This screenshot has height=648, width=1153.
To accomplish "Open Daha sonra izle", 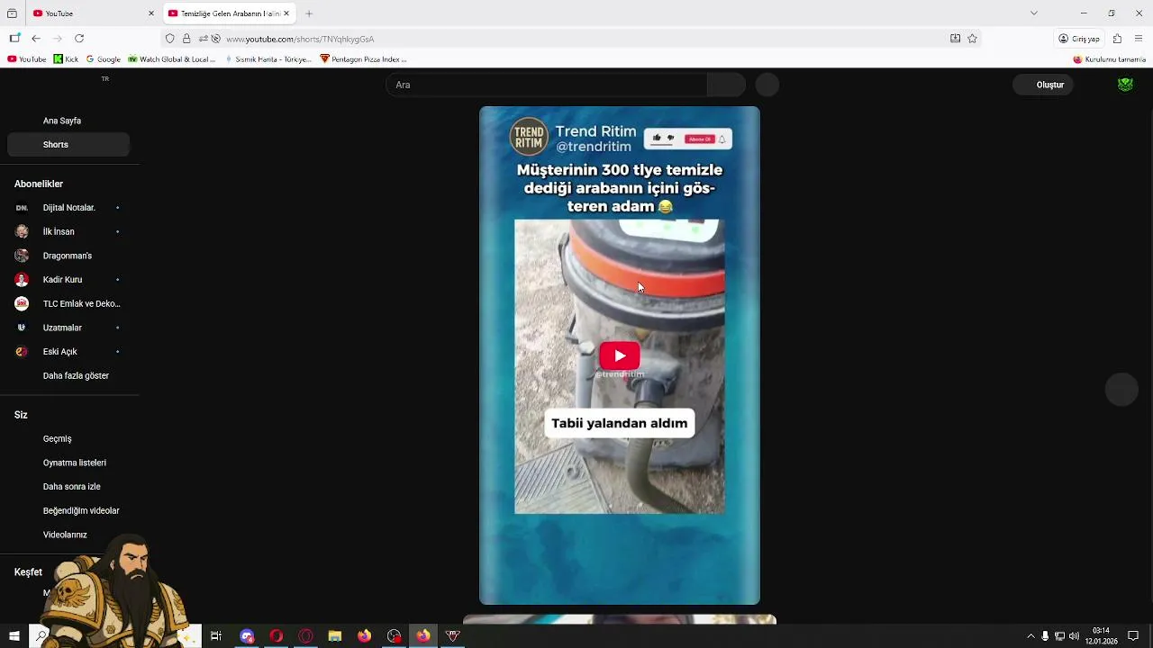I will pyautogui.click(x=68, y=487).
